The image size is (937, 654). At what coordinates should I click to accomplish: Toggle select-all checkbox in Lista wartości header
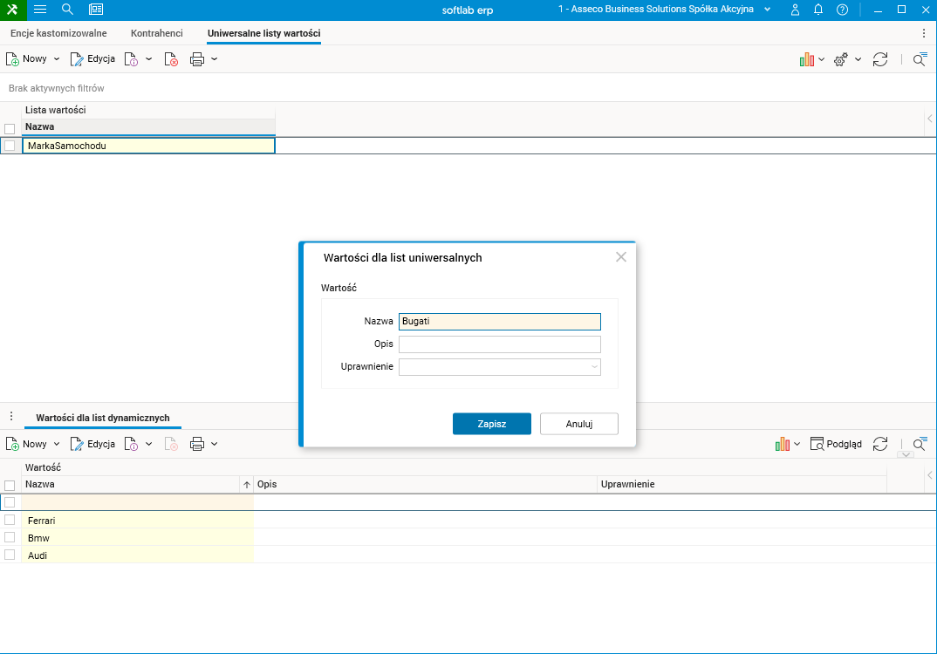(x=10, y=129)
